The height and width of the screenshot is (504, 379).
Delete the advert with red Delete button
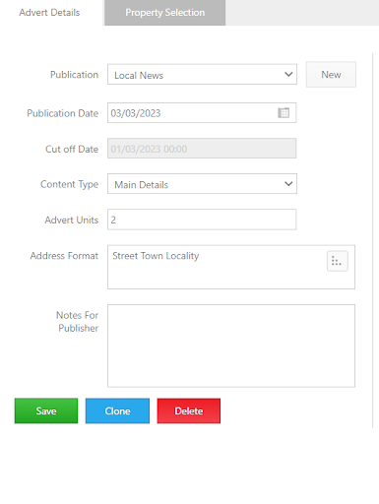coord(189,410)
